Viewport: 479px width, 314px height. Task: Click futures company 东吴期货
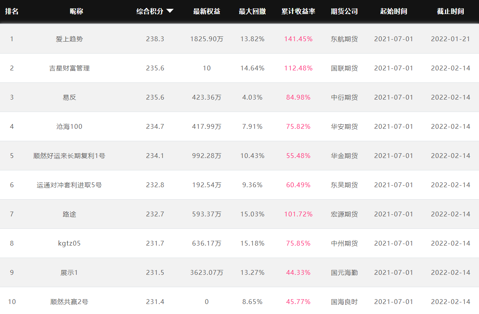(x=344, y=185)
